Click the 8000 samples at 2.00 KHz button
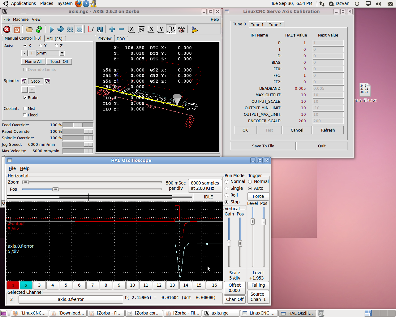The width and height of the screenshot is (396, 317). [x=205, y=185]
